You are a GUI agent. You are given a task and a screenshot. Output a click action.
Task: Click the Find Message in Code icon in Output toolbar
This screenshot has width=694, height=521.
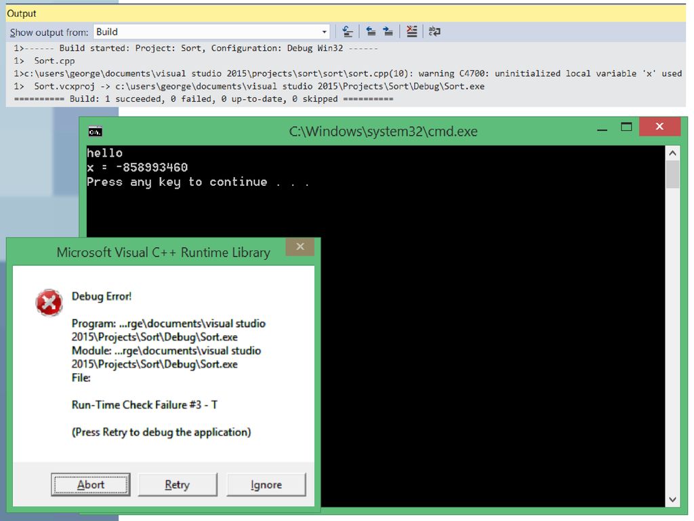click(348, 31)
